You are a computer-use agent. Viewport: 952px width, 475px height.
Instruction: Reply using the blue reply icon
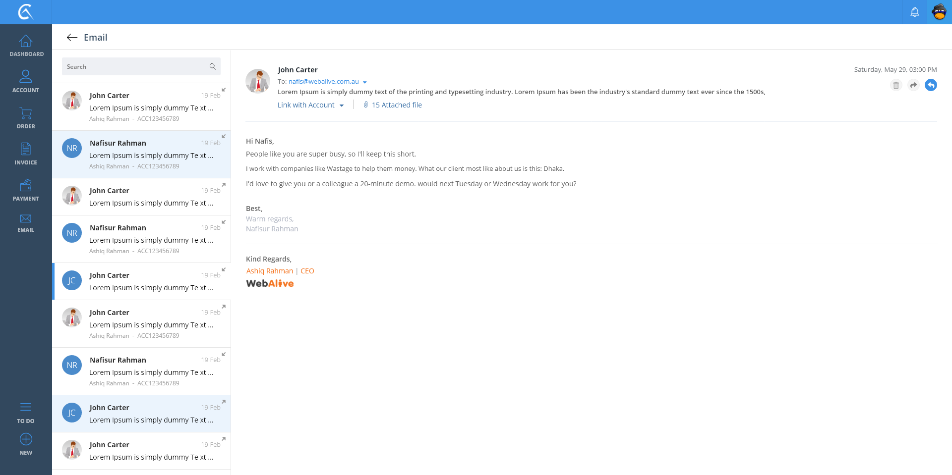click(x=931, y=85)
